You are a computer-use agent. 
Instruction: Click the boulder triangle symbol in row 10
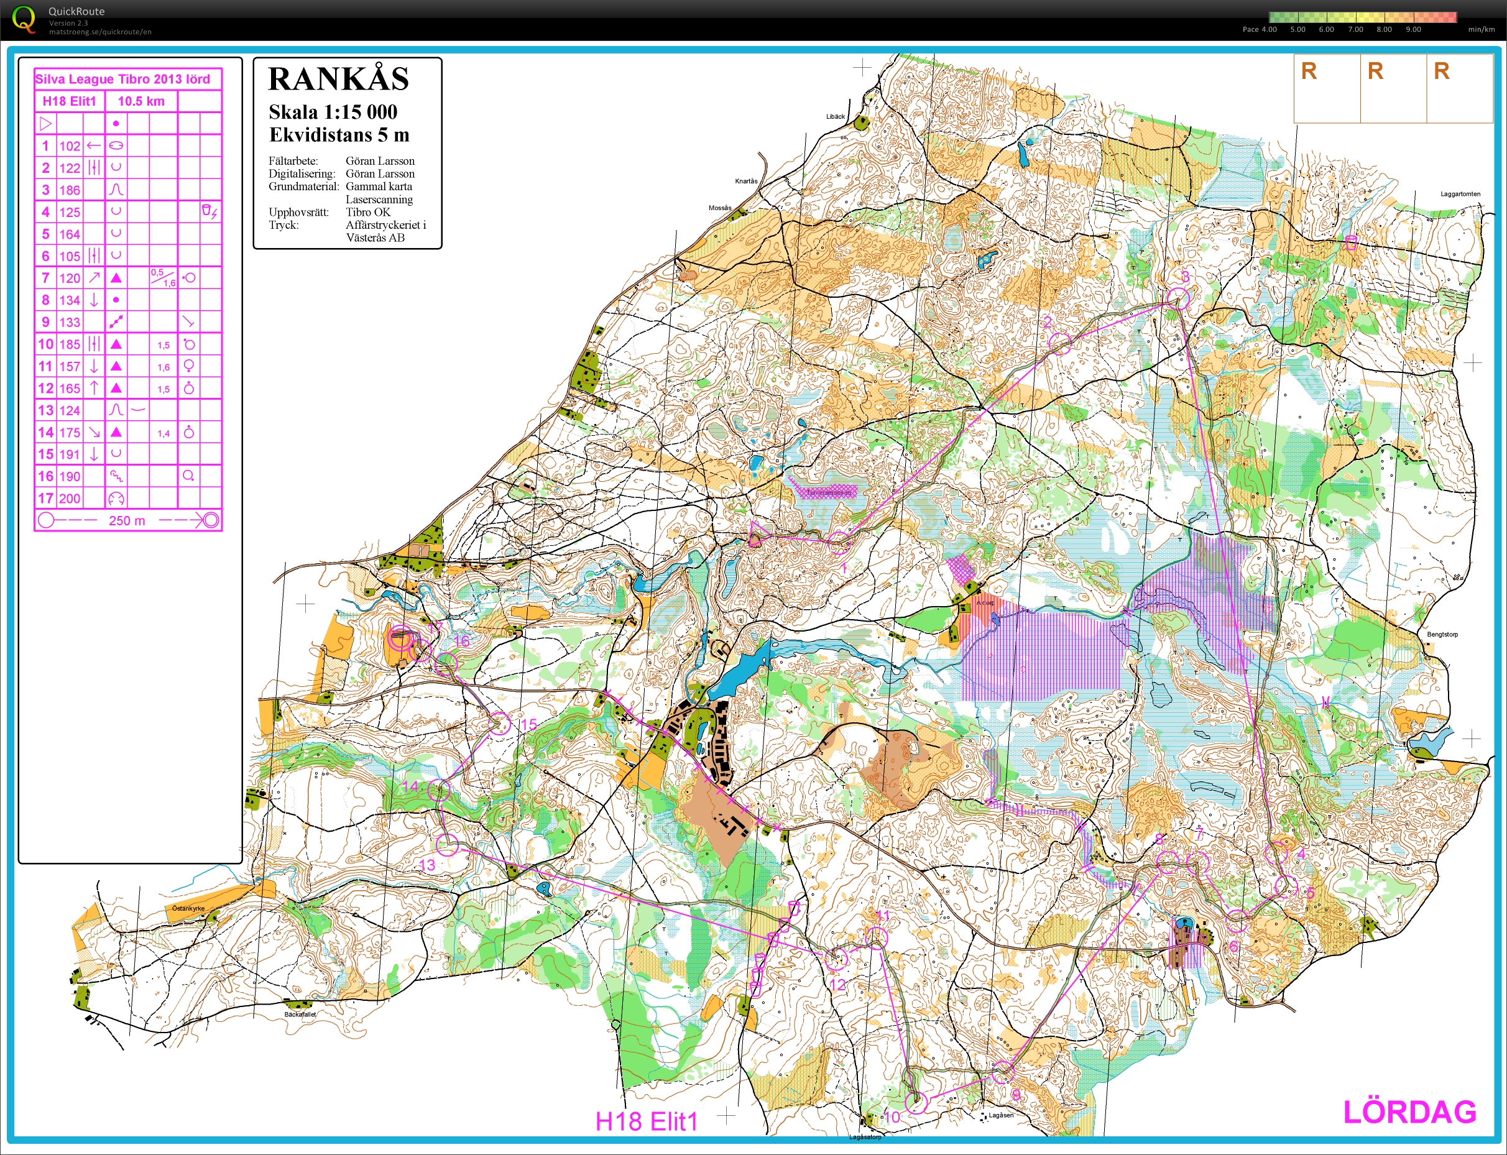[116, 344]
